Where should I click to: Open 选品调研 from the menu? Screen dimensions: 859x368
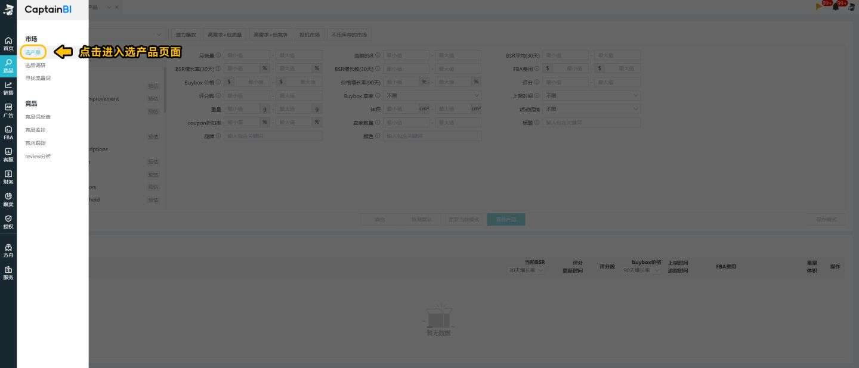(x=35, y=66)
